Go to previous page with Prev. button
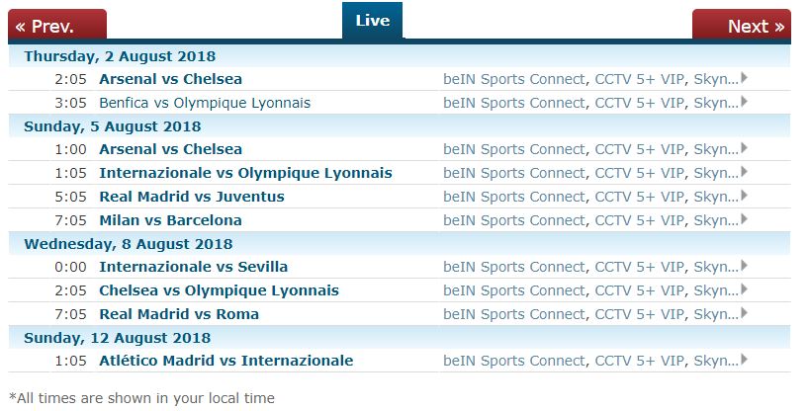 [x=57, y=25]
